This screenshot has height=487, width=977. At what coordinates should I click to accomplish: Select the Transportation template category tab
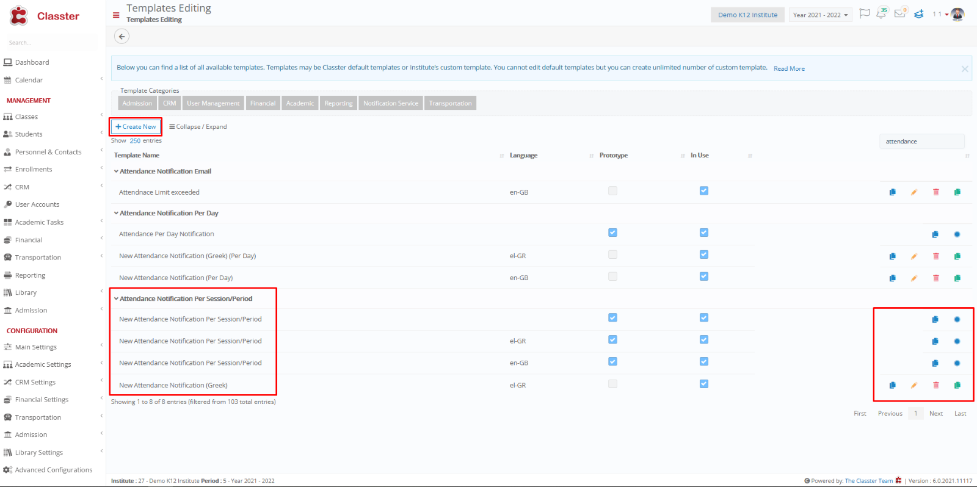[451, 103]
